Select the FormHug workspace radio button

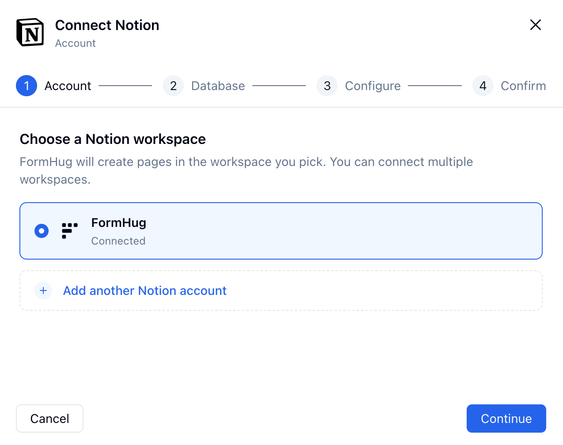pos(42,231)
